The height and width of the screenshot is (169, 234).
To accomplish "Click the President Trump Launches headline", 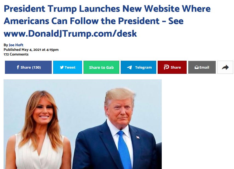I will (x=107, y=21).
